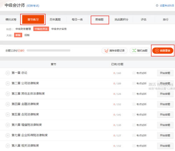The height and width of the screenshot is (151, 175).
Task: Click the 第六章 增值税法律制度 title
Action: pyautogui.click(x=27, y=125)
